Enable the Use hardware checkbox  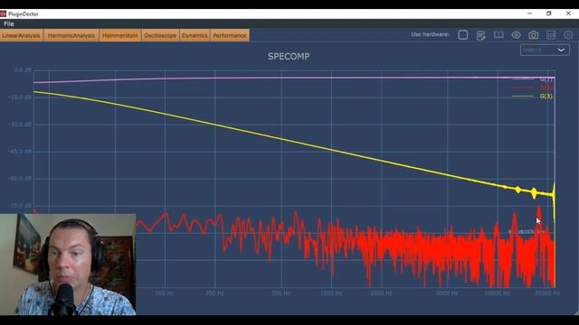[462, 35]
